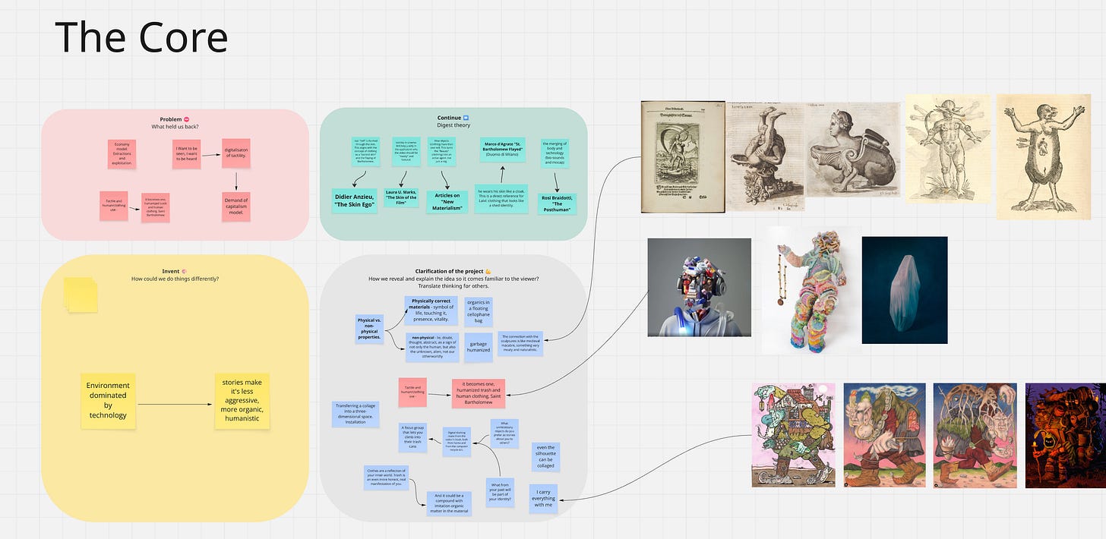1106x539 pixels.
Task: Select the green-cloaked giant in boots painting
Action: (884, 435)
